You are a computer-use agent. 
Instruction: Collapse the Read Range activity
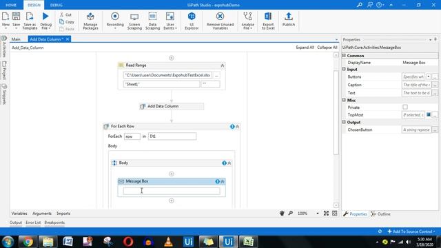tap(222, 65)
